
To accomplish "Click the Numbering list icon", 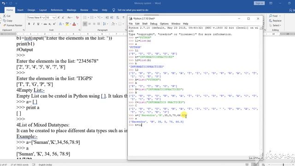I will click(93, 18).
